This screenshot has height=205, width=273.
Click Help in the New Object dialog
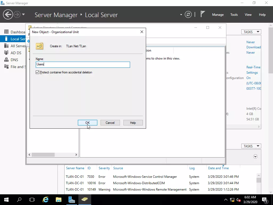click(133, 123)
